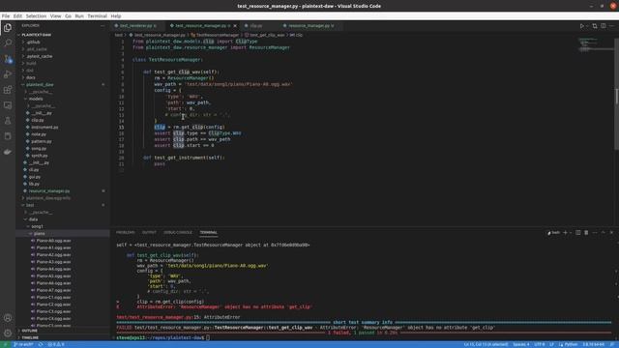619x348 pixels.
Task: Click the line and column position indicator
Action: tap(486, 344)
